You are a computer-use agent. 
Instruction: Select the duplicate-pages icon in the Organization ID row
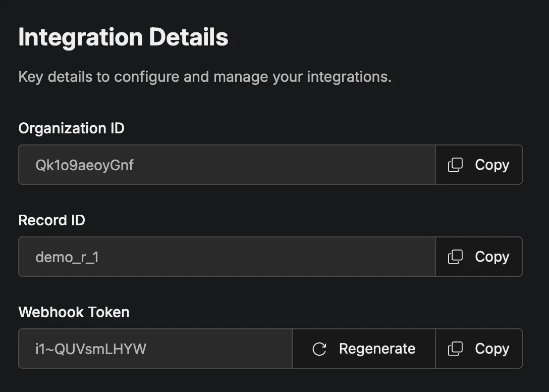(x=456, y=165)
